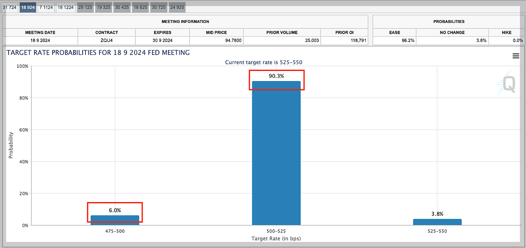Click the MID PRICE column header
526x248 pixels.
pyautogui.click(x=216, y=32)
